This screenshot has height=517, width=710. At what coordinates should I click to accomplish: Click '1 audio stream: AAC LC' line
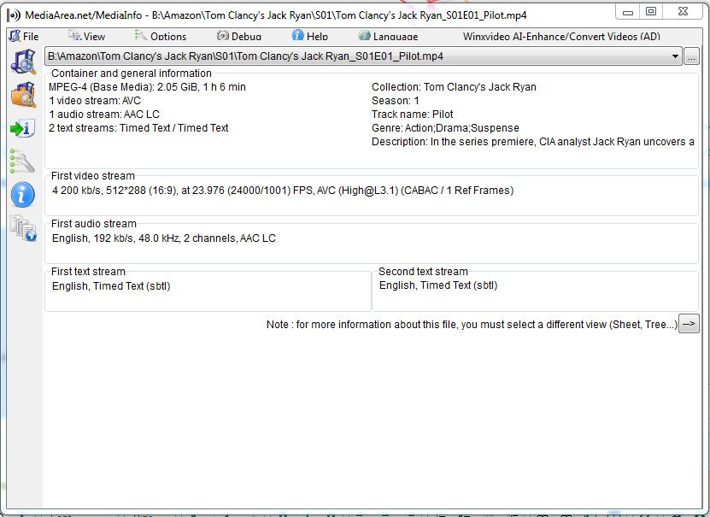tap(104, 115)
